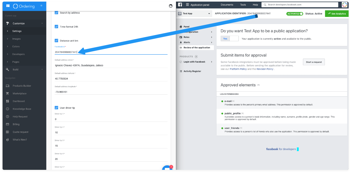Click the facebook for developers footer link
351x173 pixels.
281,149
